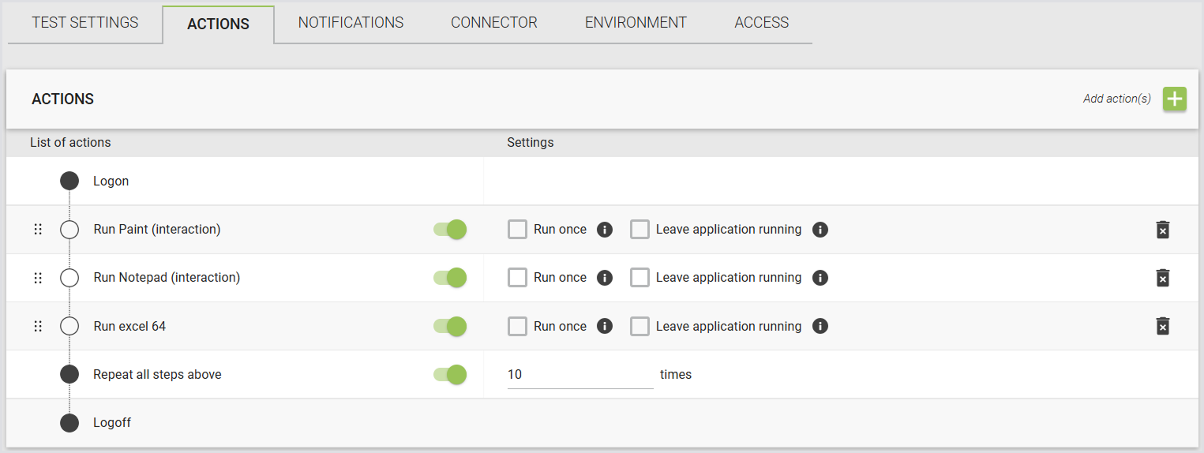Click the Run Paint (interaction) label

click(x=157, y=230)
